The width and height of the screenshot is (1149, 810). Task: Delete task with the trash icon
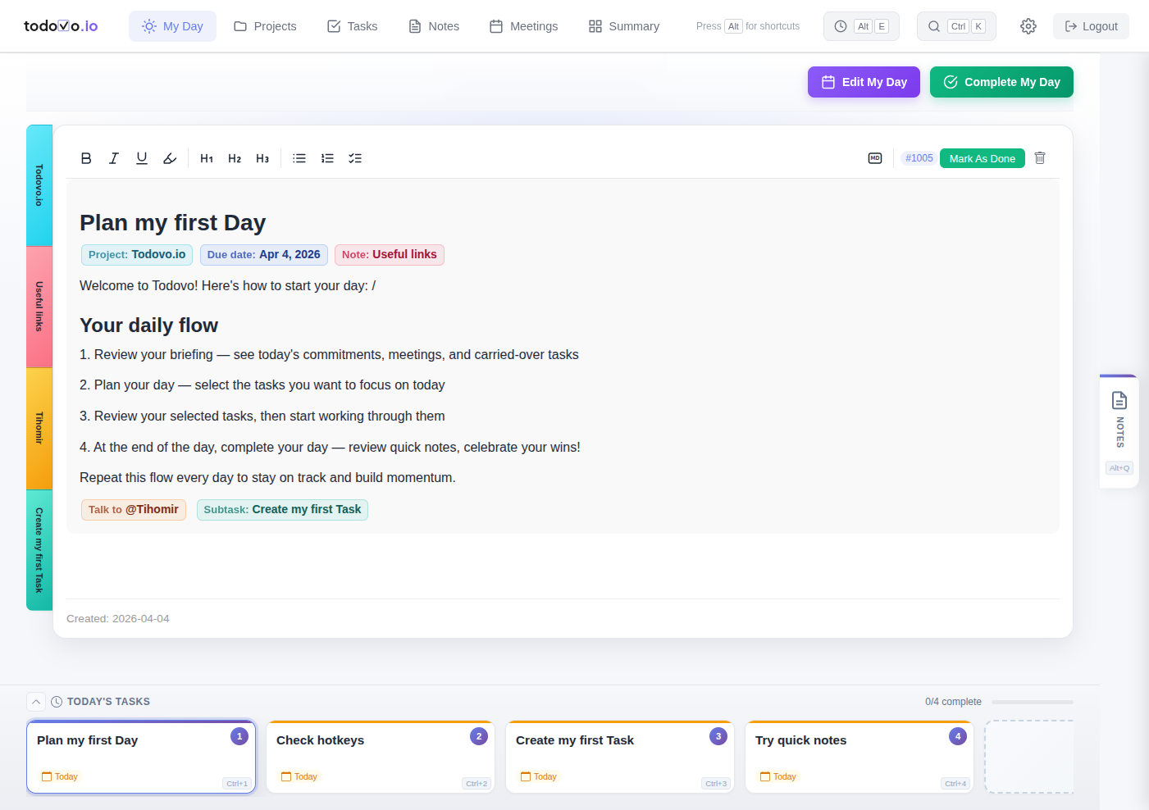pyautogui.click(x=1040, y=158)
